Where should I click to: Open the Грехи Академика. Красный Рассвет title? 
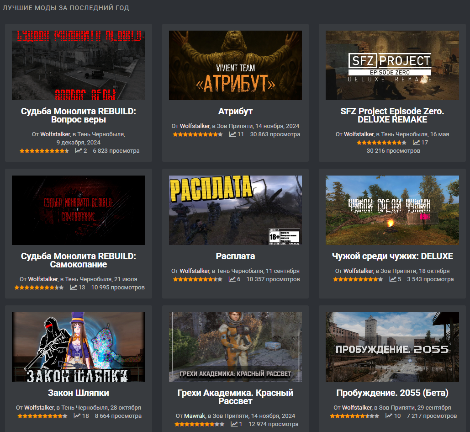tap(235, 397)
